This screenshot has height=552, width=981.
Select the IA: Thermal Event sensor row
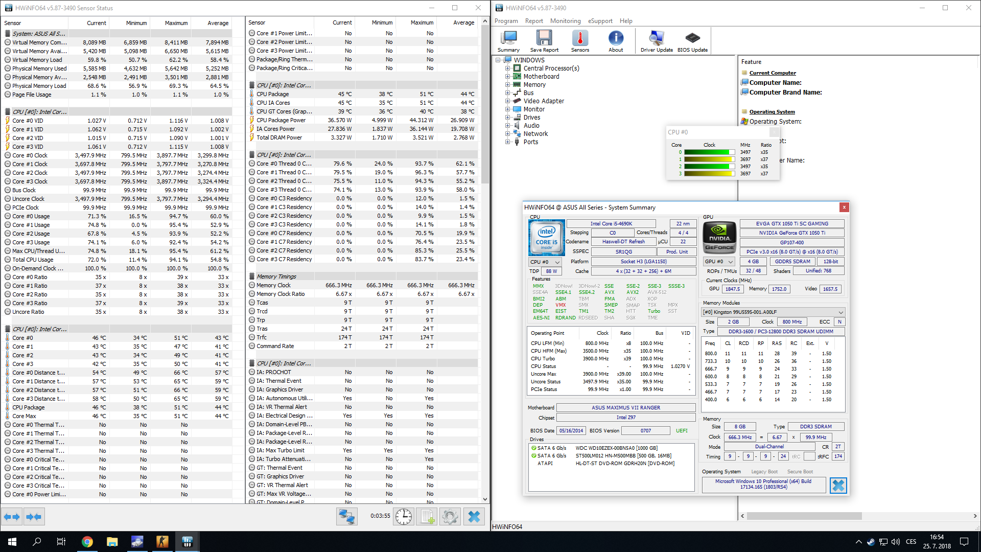(x=362, y=381)
